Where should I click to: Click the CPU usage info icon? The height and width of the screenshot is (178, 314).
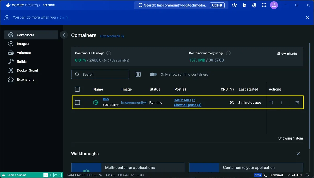pos(109,53)
